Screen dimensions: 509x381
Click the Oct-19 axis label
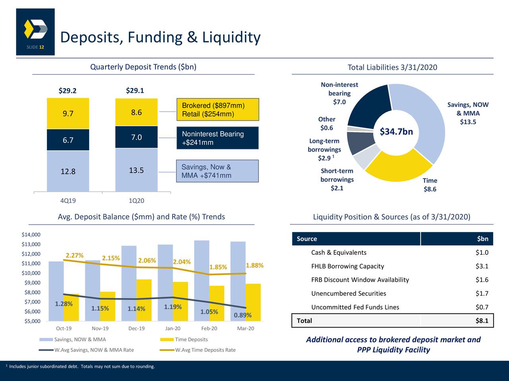click(x=64, y=329)
